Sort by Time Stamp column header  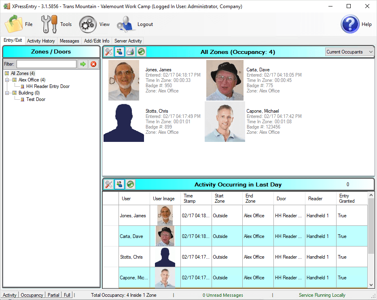pyautogui.click(x=196, y=198)
